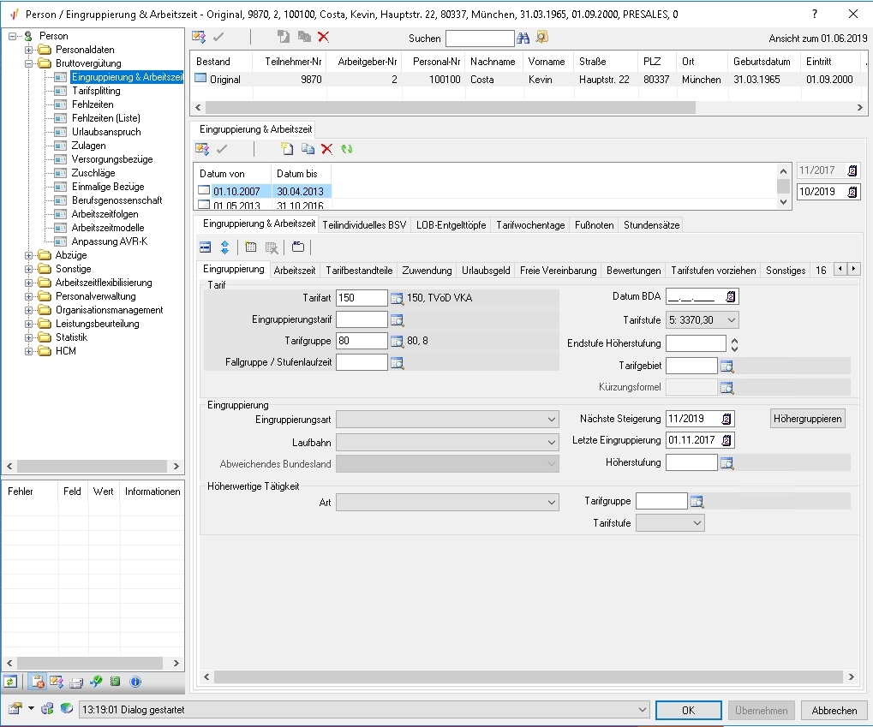Screen dimensions: 873x727
Task: Open the LOB-Entgelttöpfe tab
Action: coord(451,225)
